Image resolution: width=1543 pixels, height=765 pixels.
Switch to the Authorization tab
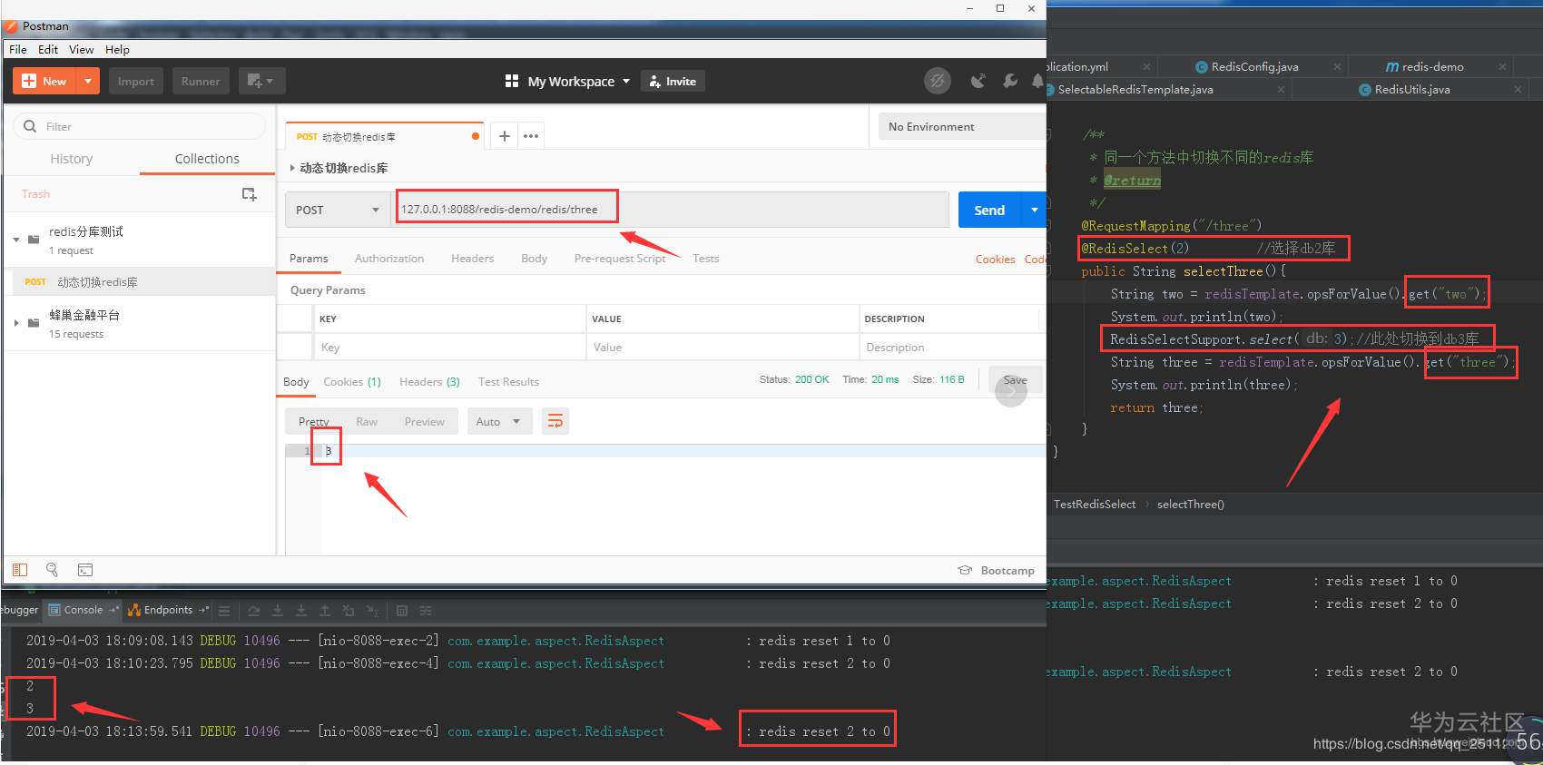click(x=389, y=259)
